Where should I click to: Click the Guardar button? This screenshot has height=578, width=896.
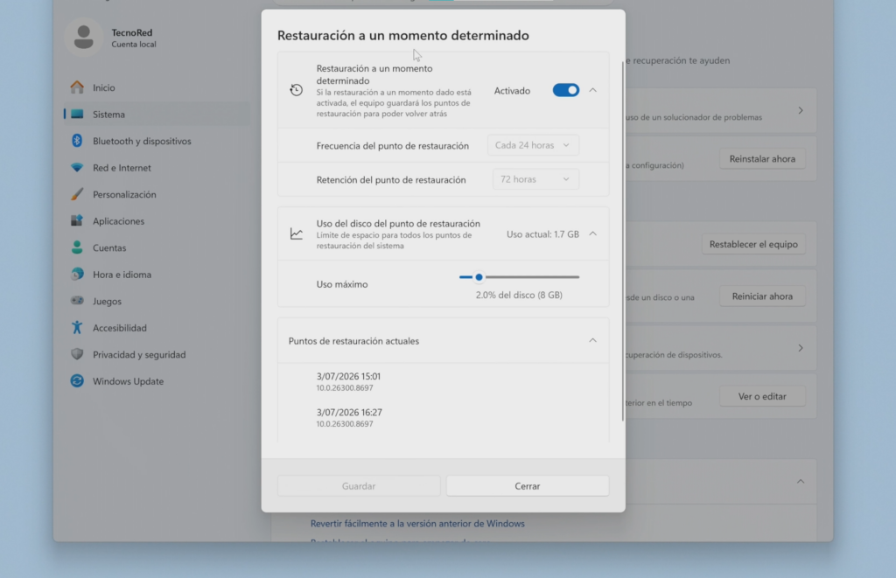(x=359, y=486)
